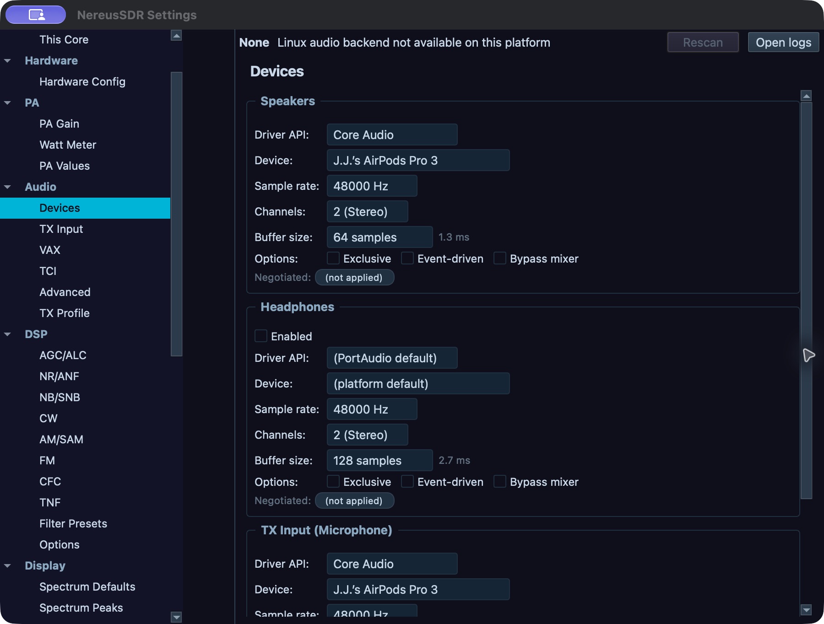Open Speakers Device dropdown

418,160
